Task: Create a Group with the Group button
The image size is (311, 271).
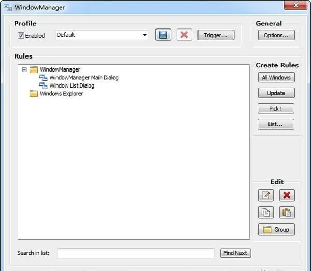Action: 276,230
